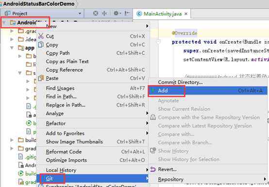Click the Project panel icon
The width and height of the screenshot is (269, 187).
[7, 14]
